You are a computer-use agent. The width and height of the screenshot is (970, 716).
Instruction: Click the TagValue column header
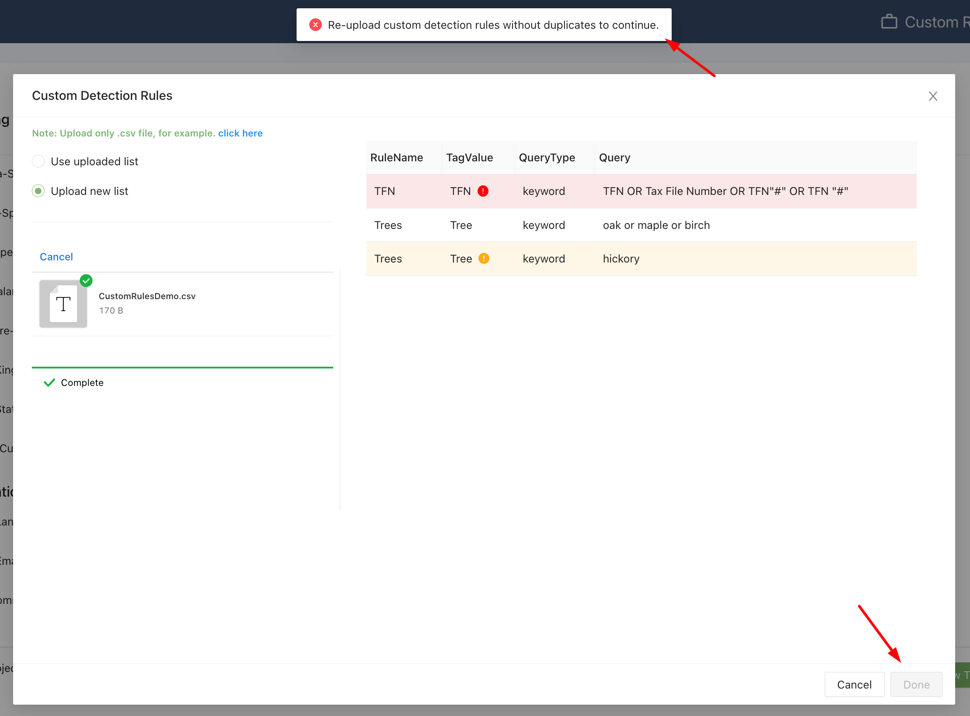(x=469, y=157)
